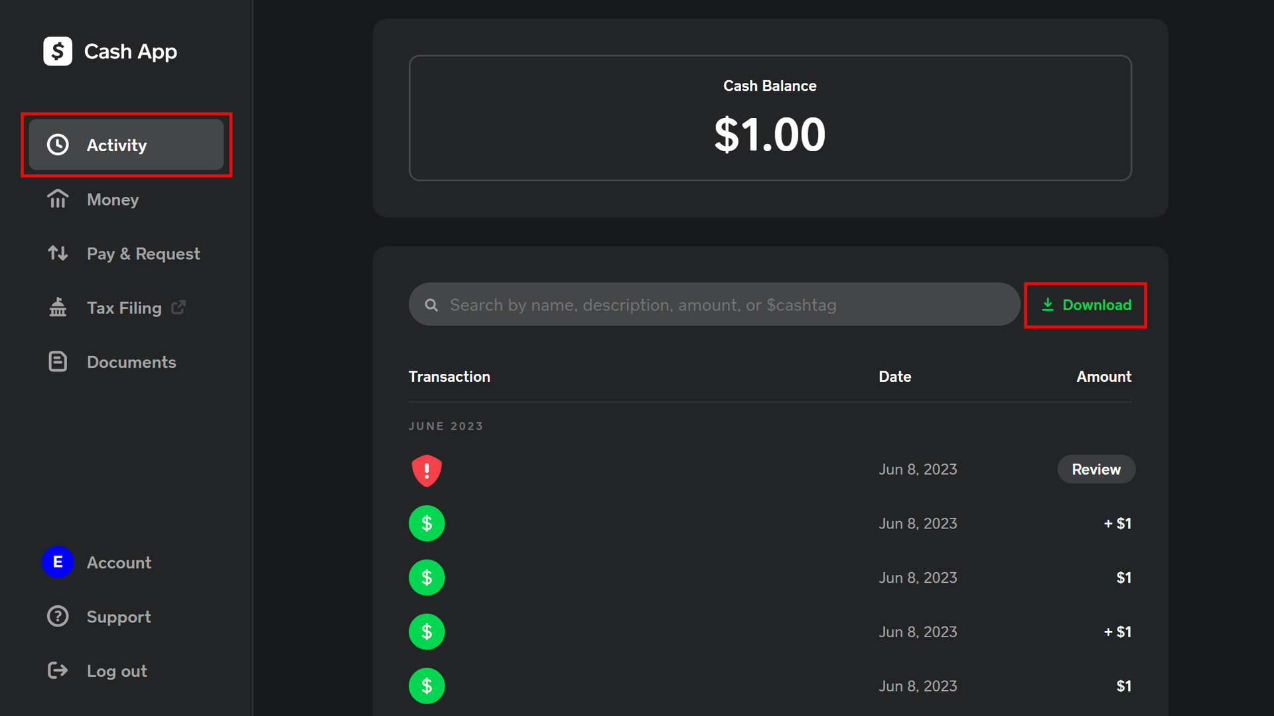Click the Cash Balance $1.00 card
1274x716 pixels.
click(x=770, y=118)
